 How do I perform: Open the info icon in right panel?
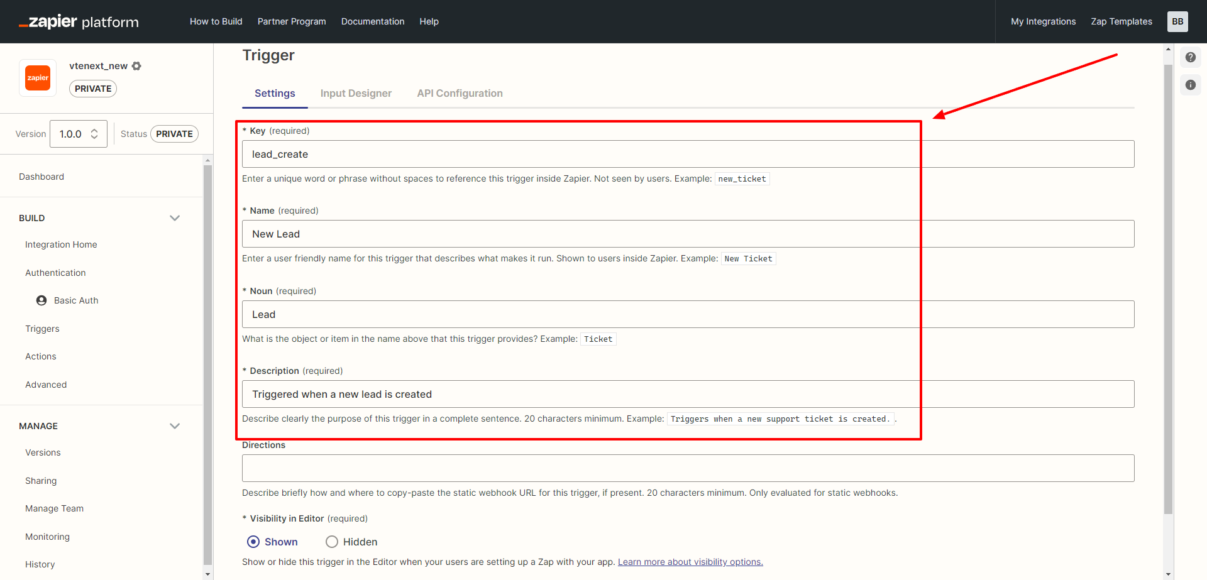(x=1191, y=85)
